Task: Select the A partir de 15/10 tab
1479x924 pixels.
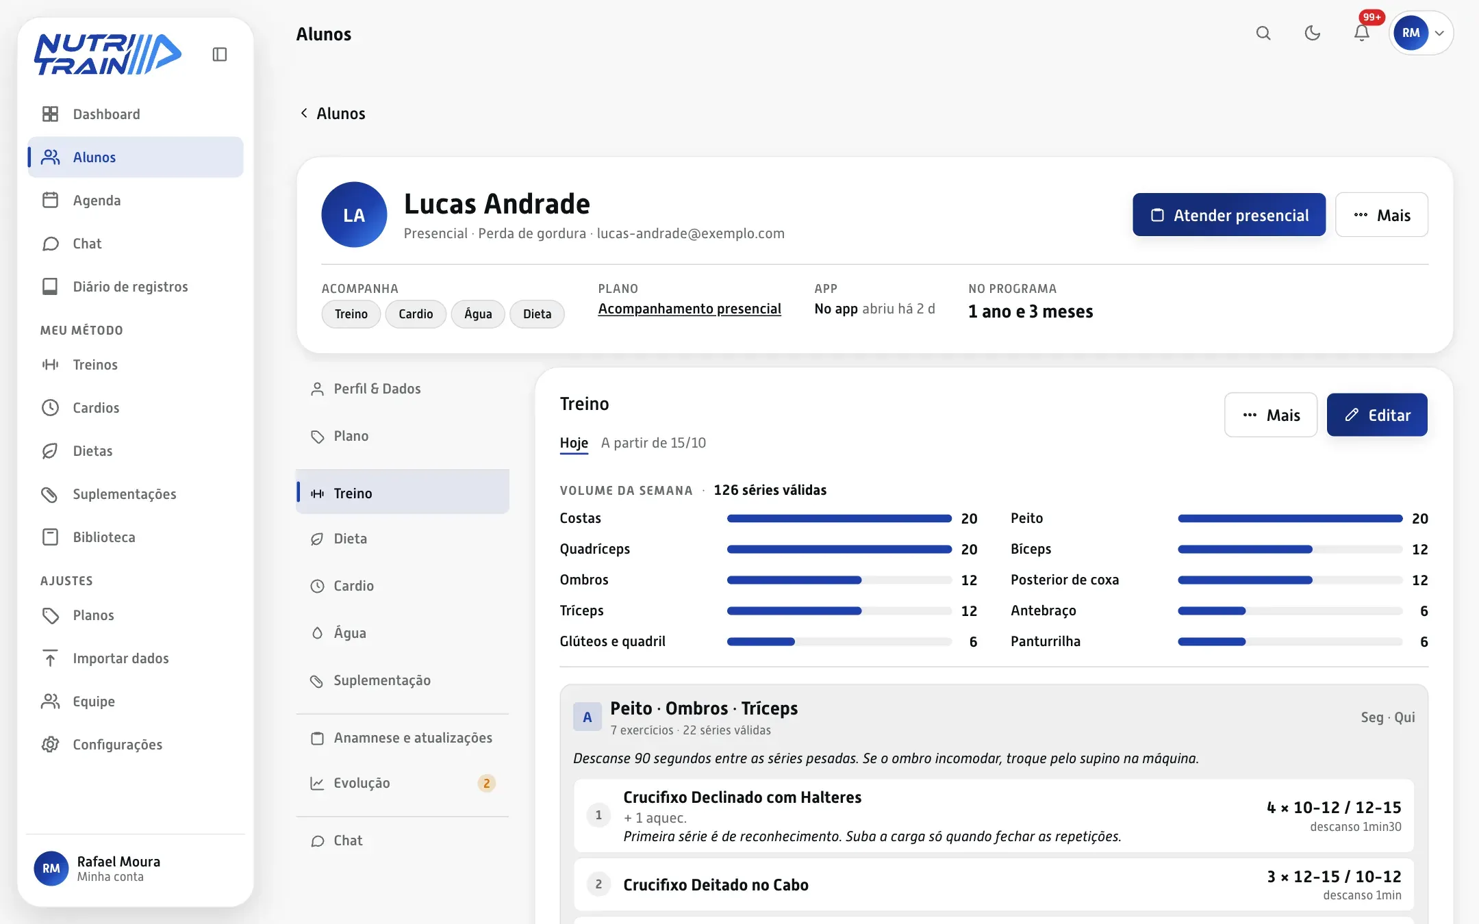Action: (653, 443)
